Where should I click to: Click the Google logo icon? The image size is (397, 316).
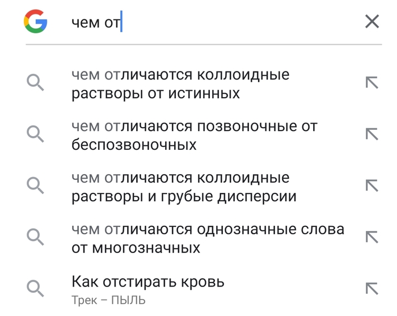[x=35, y=22]
